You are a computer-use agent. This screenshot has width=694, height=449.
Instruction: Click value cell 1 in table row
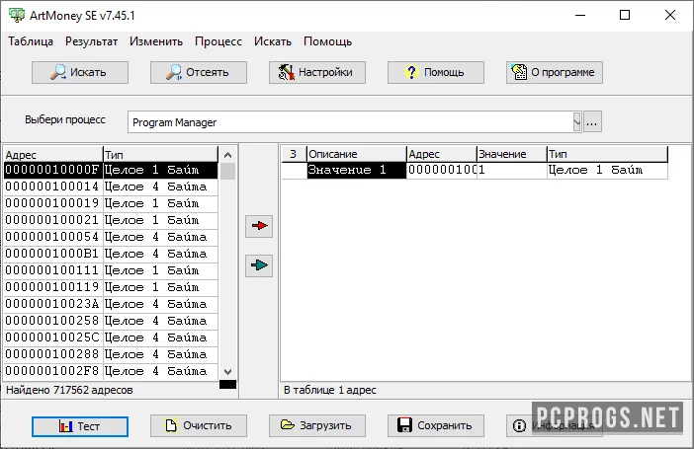click(512, 170)
